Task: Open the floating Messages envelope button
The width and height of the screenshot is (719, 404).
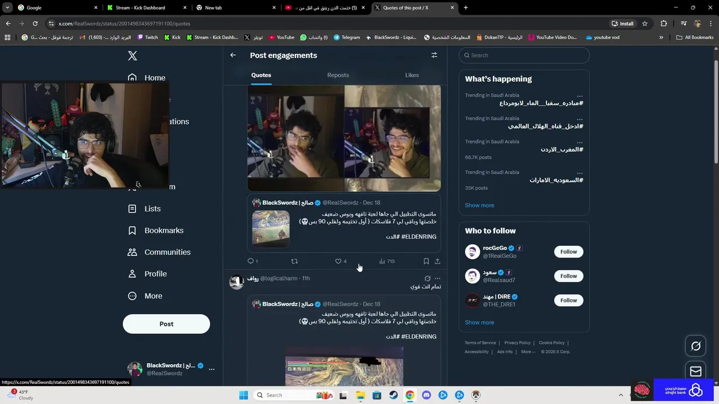Action: [x=696, y=371]
